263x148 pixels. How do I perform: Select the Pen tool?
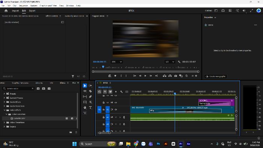[90, 96]
